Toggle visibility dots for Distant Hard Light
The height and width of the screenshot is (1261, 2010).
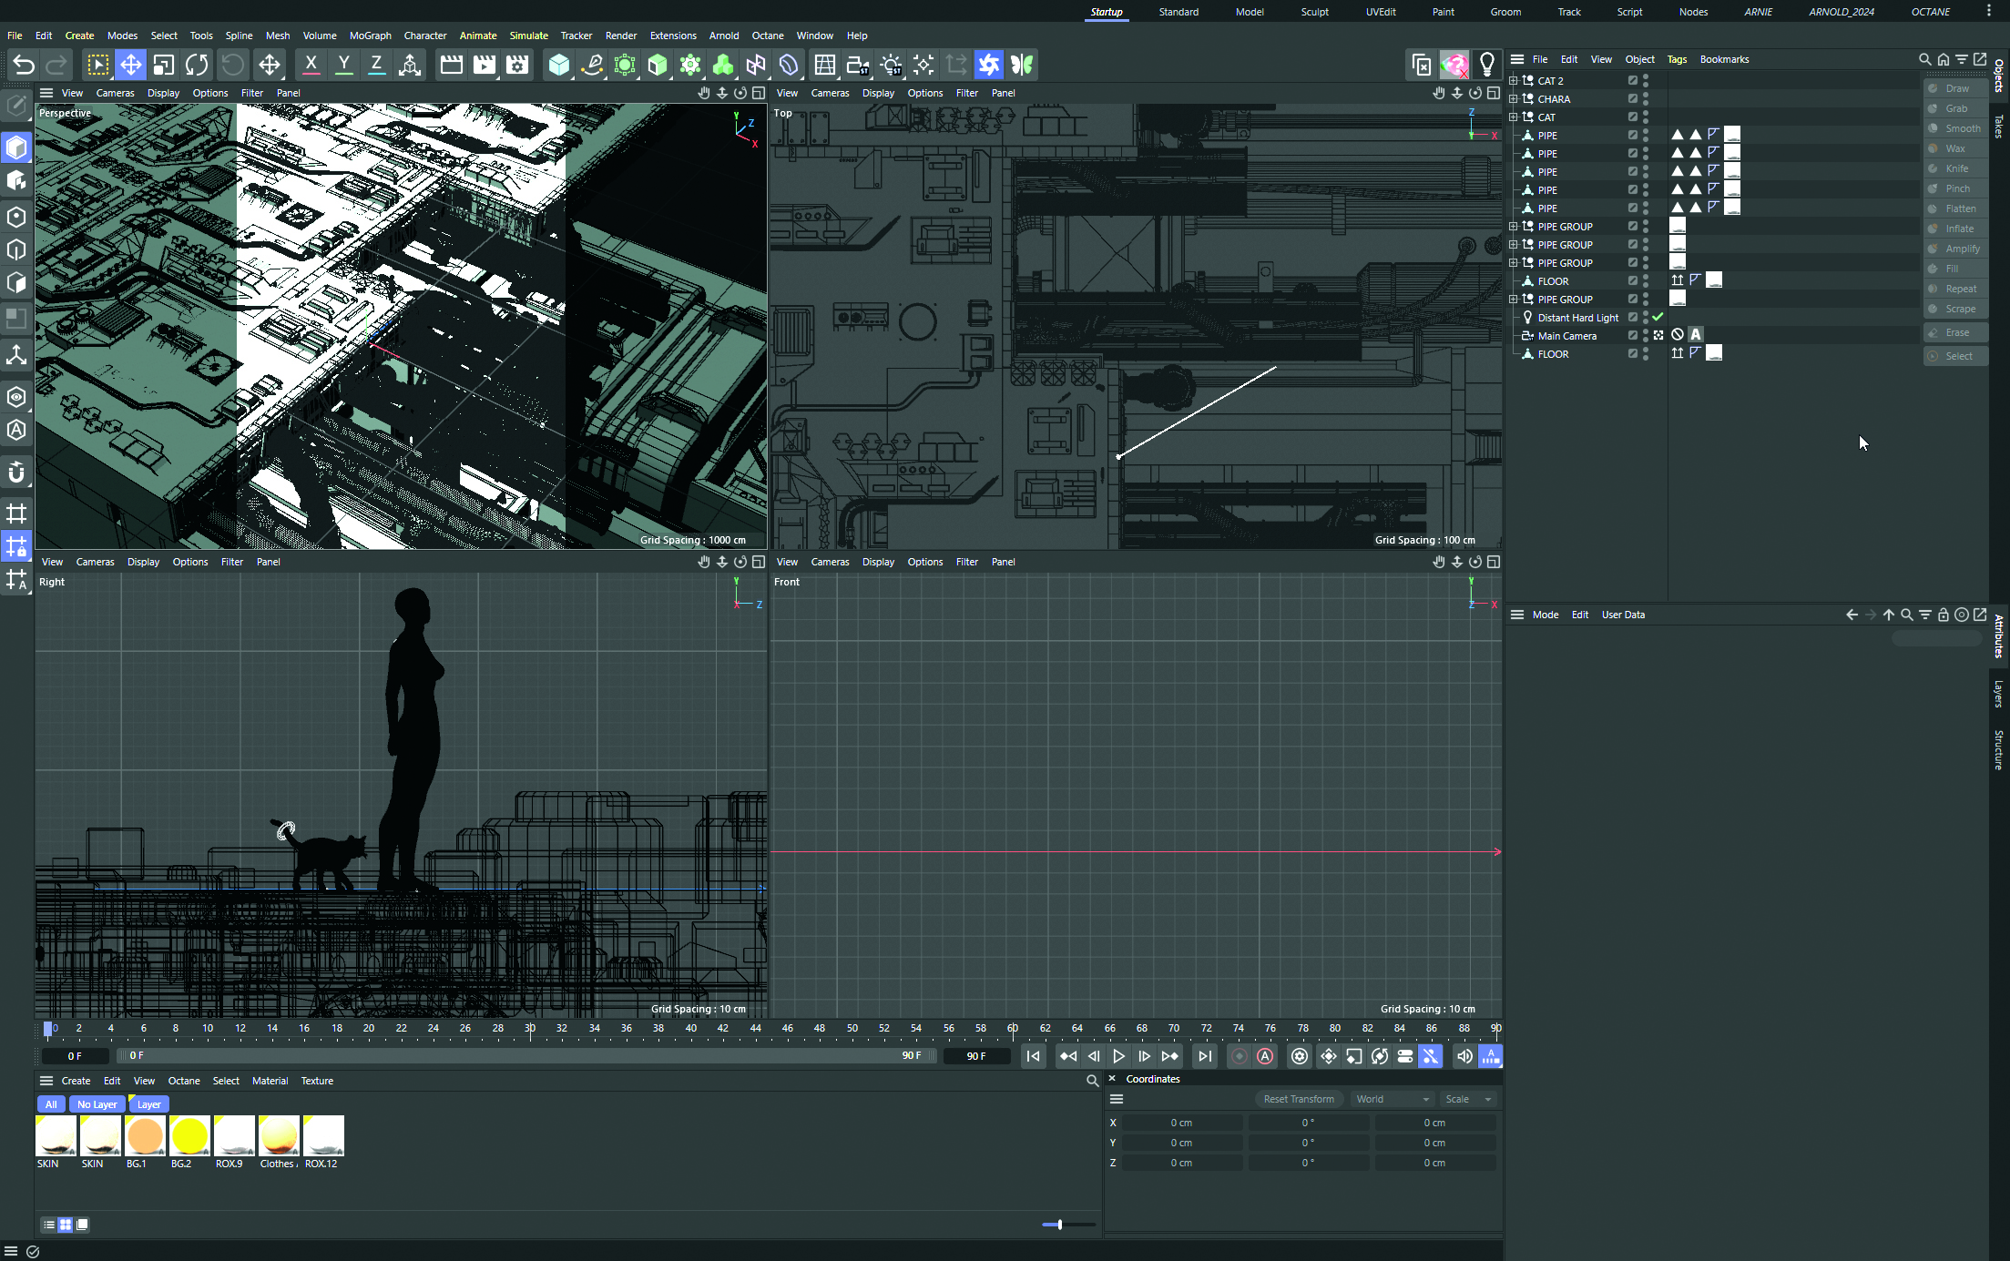click(x=1646, y=318)
